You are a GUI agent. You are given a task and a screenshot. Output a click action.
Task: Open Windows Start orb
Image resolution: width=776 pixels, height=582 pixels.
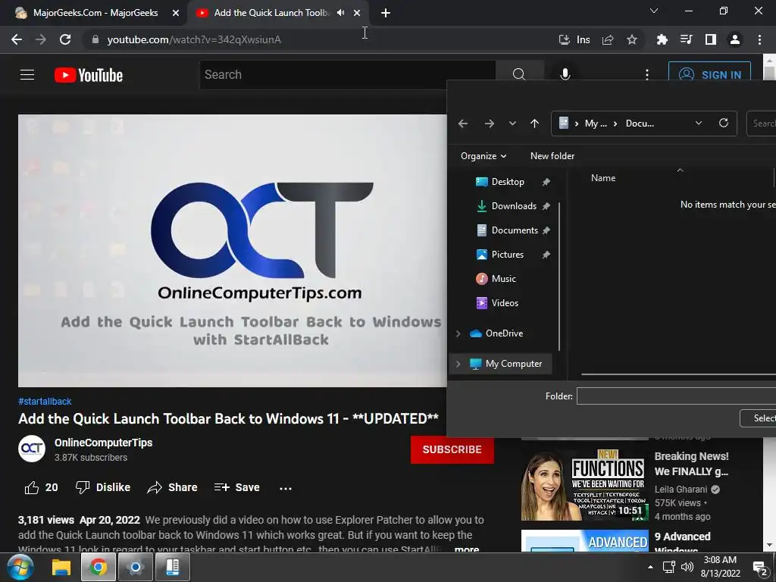tap(20, 567)
